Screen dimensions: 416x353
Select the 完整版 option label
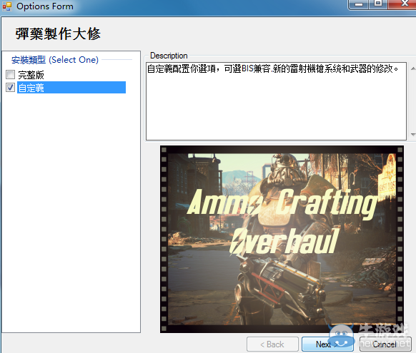click(x=31, y=75)
